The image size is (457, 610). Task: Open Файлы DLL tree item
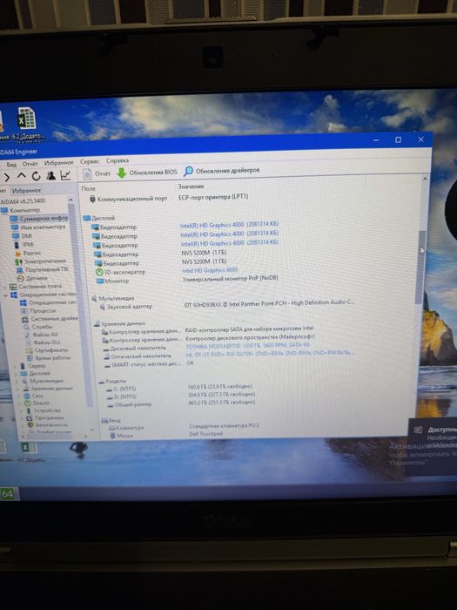pyautogui.click(x=43, y=342)
